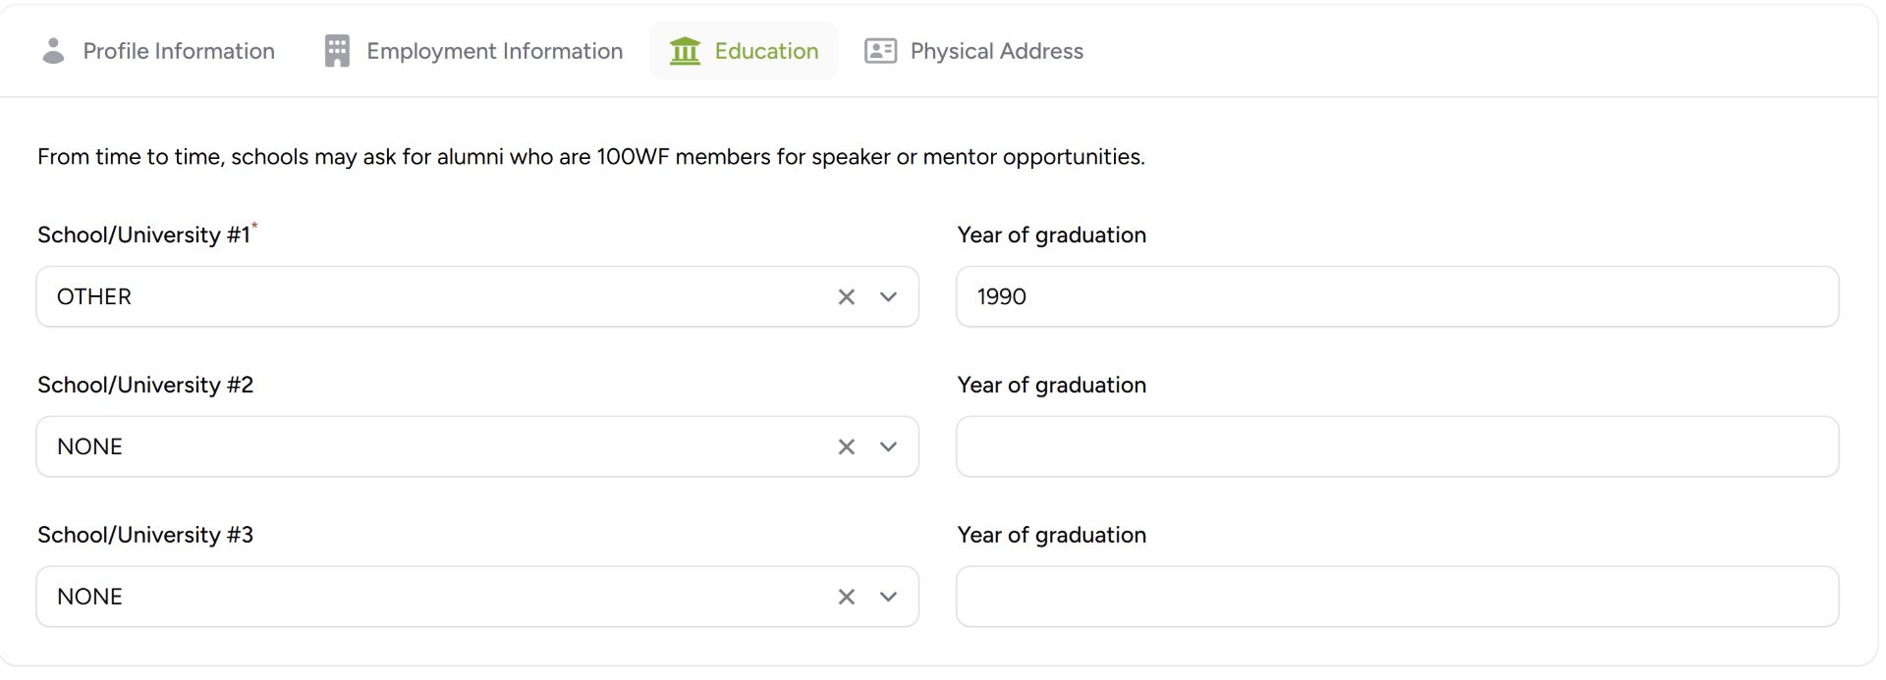This screenshot has height=680, width=1886.
Task: Focus the third Year of graduation field
Action: coord(1397,598)
